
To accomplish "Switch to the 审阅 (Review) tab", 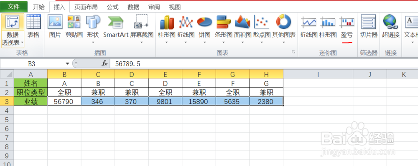I will click(154, 7).
